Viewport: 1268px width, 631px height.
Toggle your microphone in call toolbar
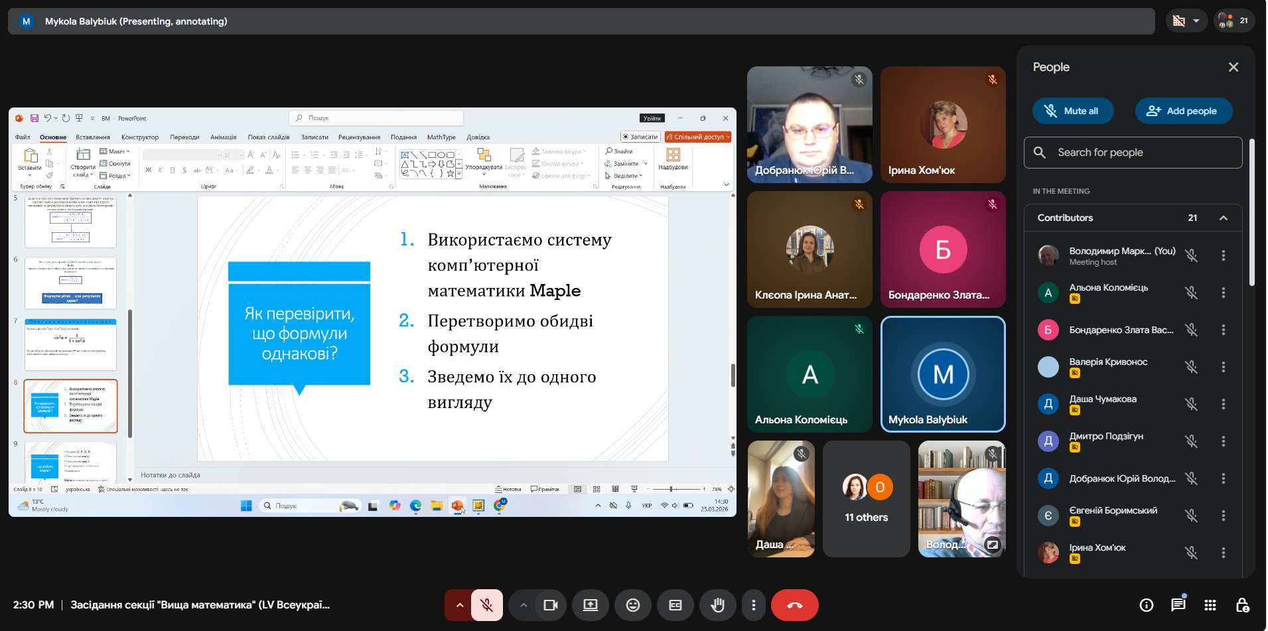pos(486,605)
